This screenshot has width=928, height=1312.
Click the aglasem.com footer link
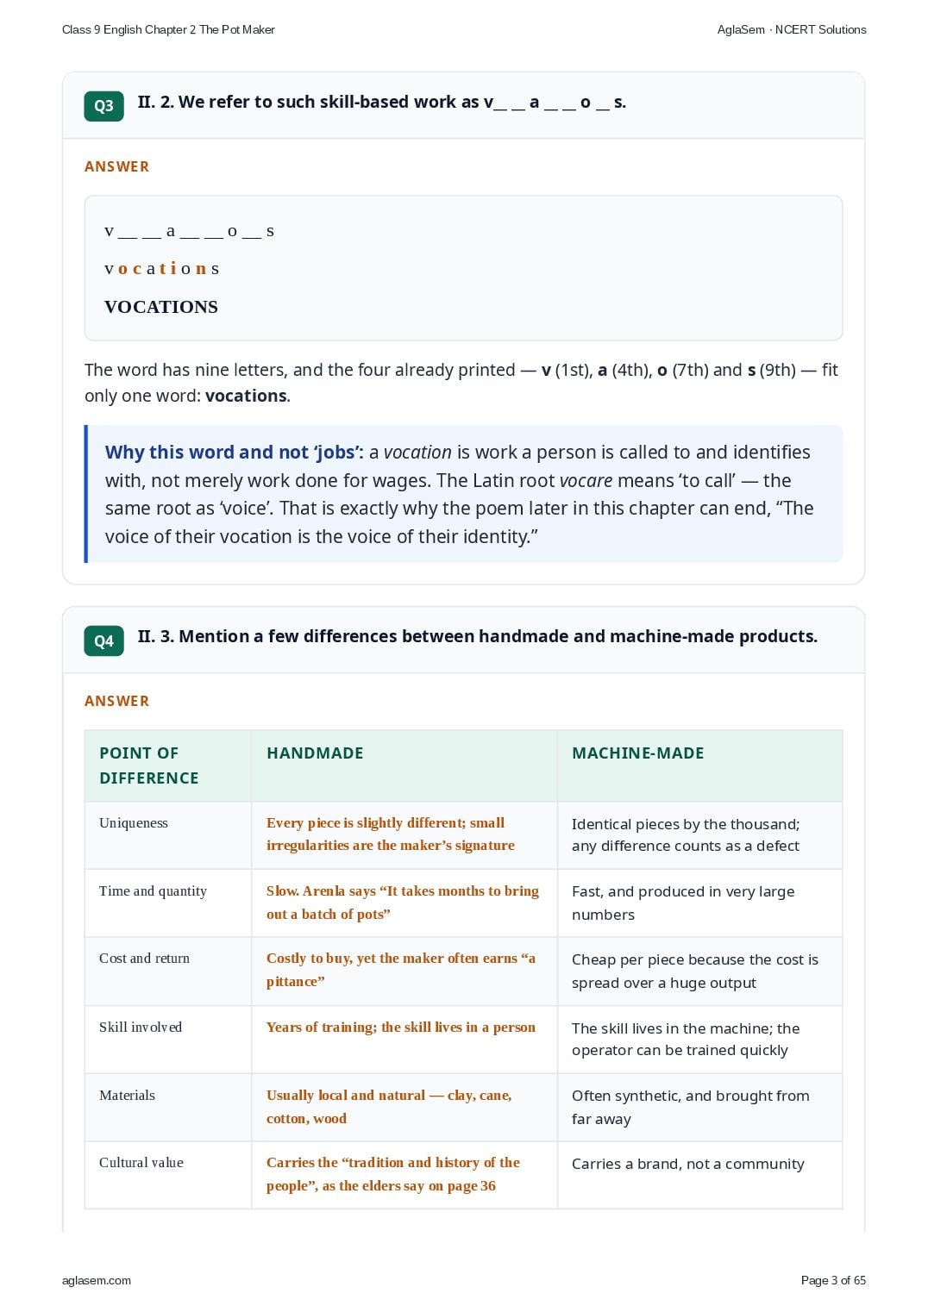(97, 1280)
